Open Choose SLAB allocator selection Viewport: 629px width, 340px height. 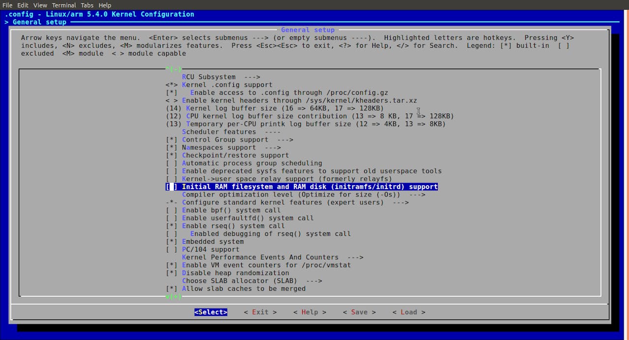(x=252, y=281)
